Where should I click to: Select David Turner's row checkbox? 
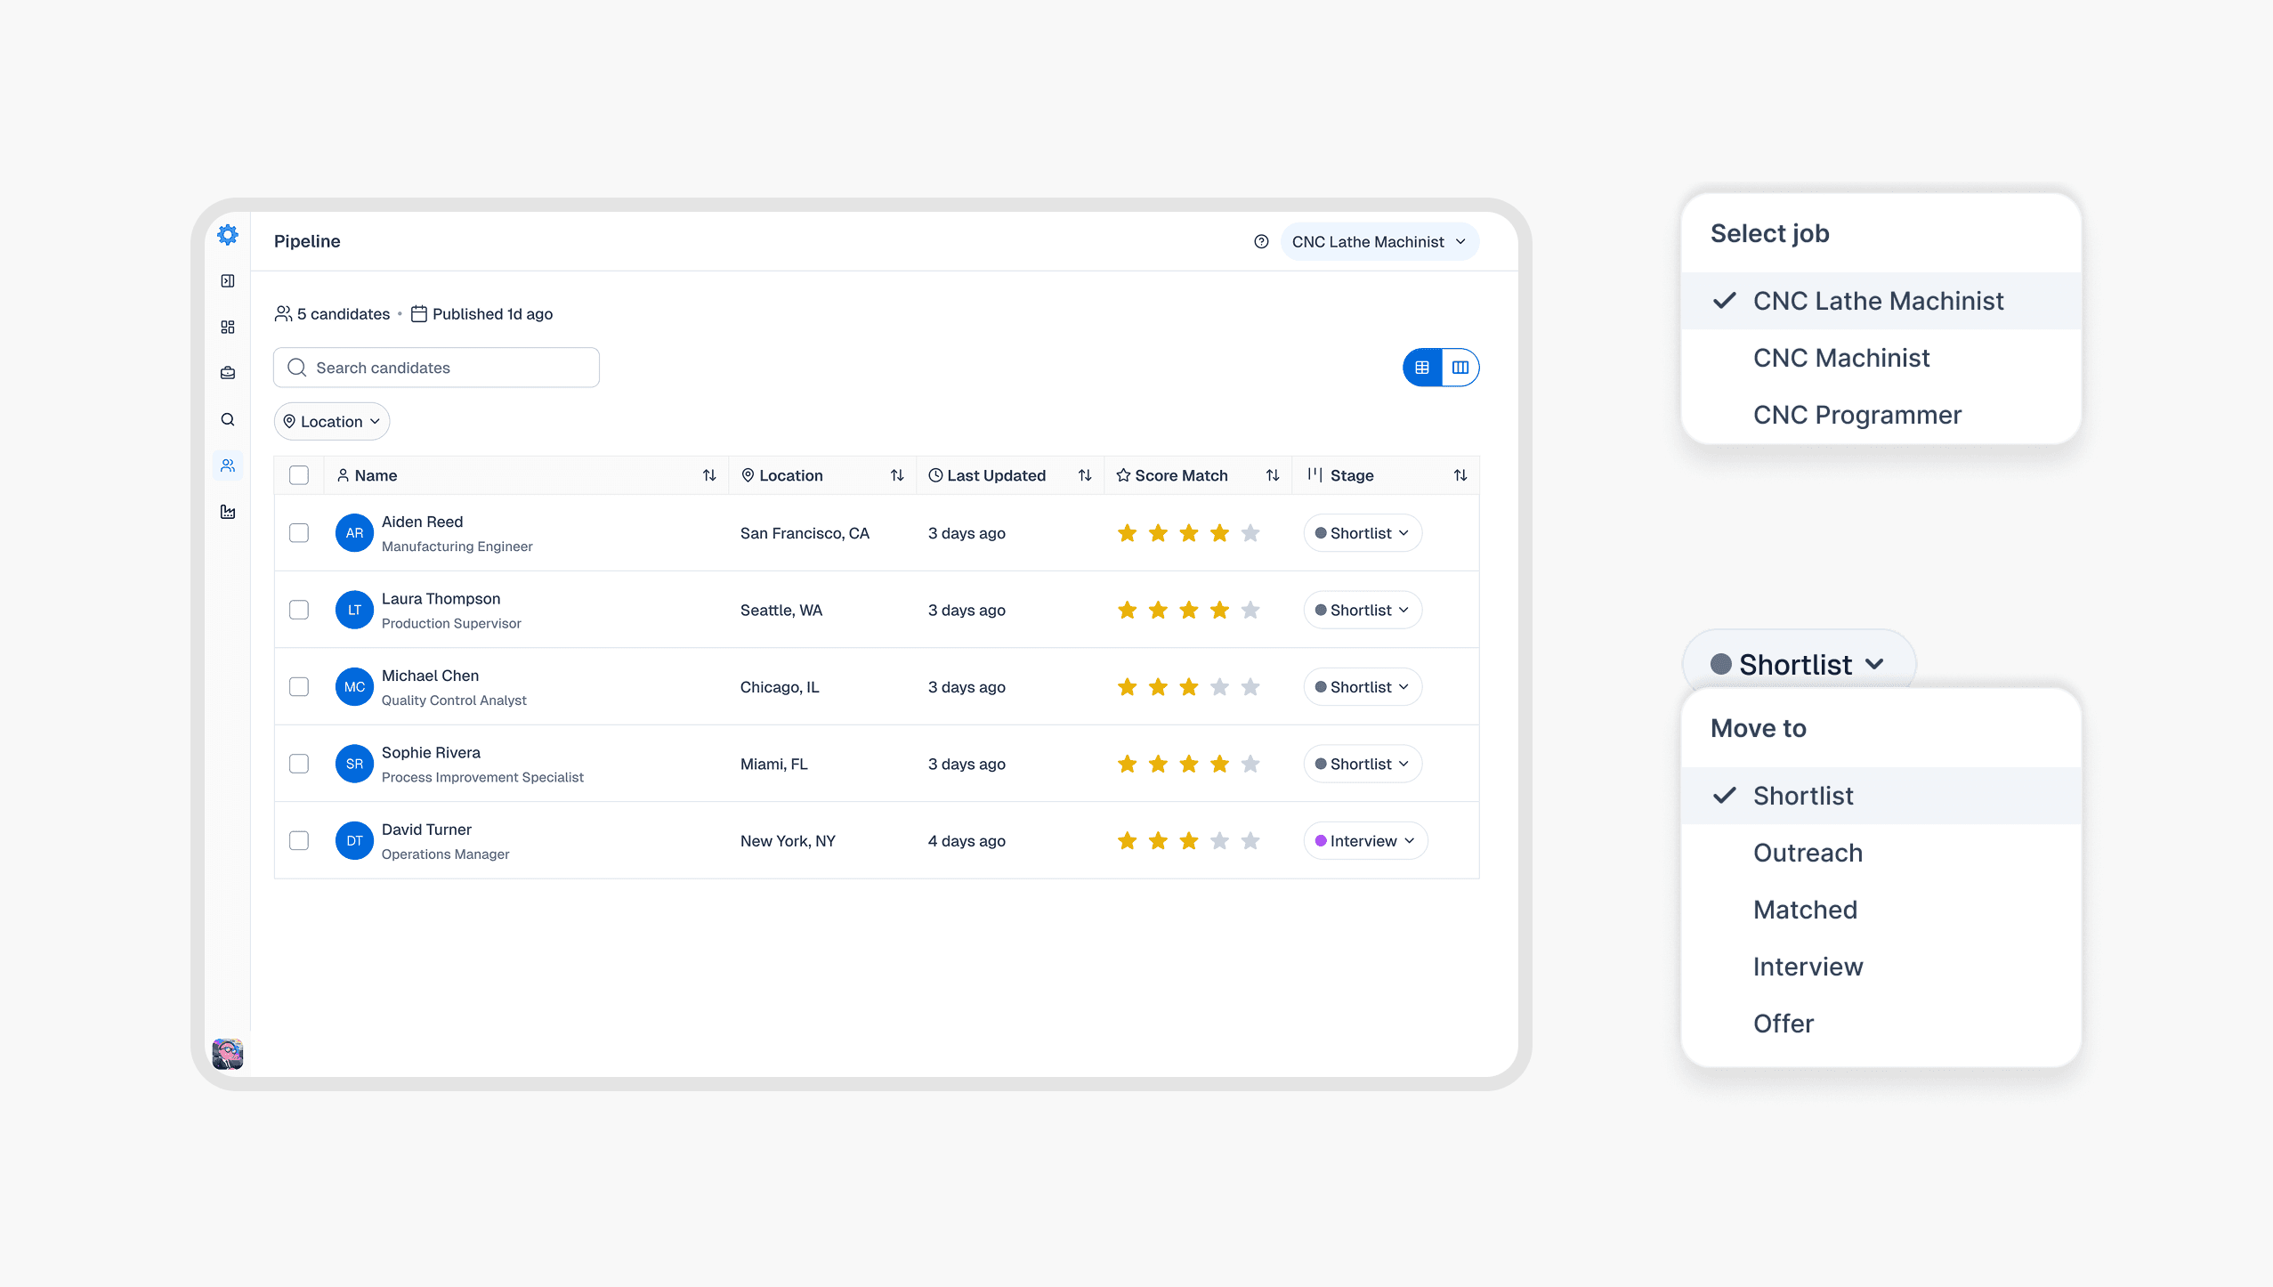point(299,841)
